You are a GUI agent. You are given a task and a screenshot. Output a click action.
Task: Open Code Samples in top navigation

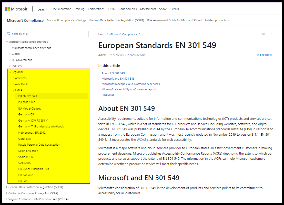coord(127,9)
